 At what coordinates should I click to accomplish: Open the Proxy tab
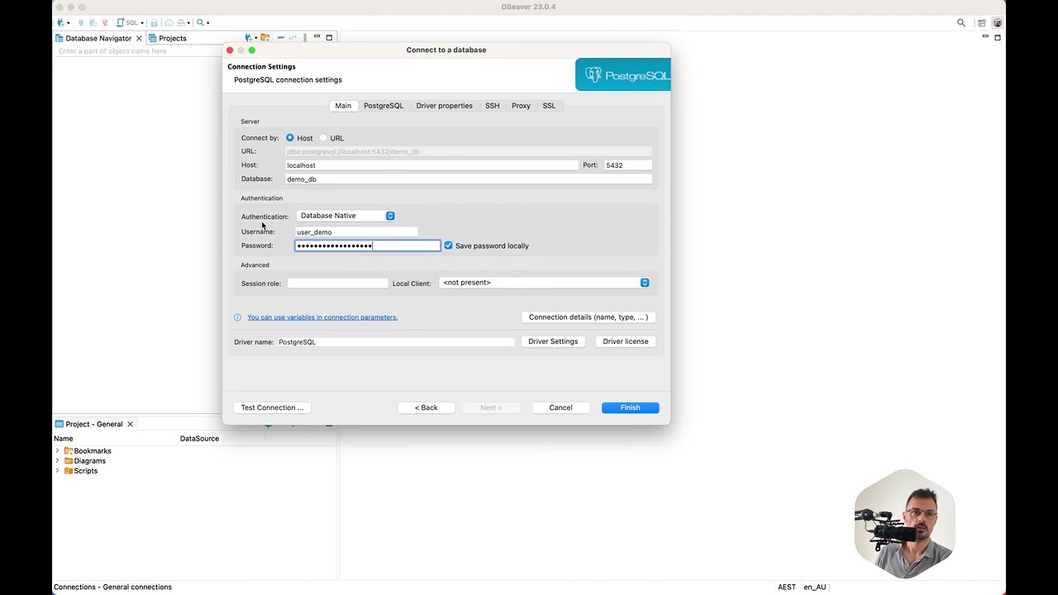click(x=521, y=106)
